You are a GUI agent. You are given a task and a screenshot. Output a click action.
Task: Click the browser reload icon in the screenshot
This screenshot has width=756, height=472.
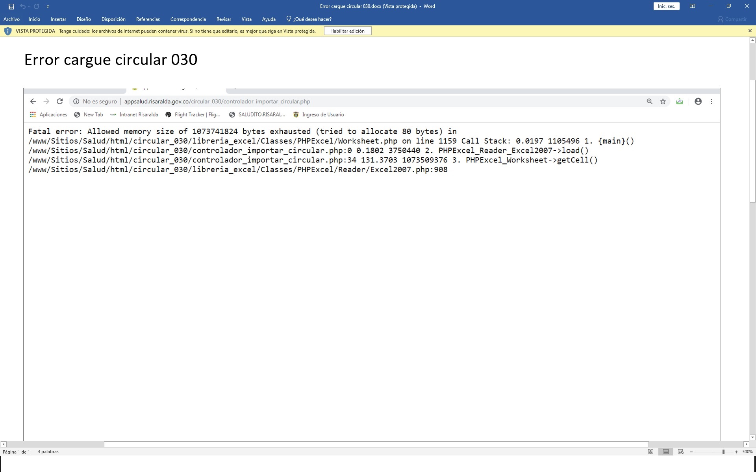[59, 101]
